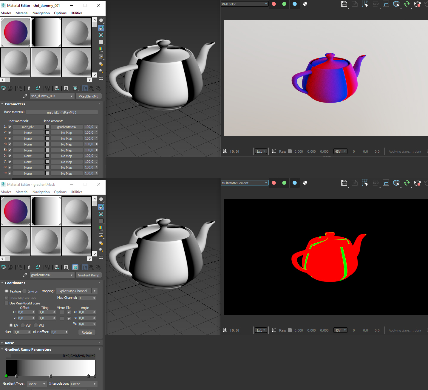Image resolution: width=428 pixels, height=390 pixels.
Task: Toggle red channel in RGB color frame buffer
Action: coord(274,4)
